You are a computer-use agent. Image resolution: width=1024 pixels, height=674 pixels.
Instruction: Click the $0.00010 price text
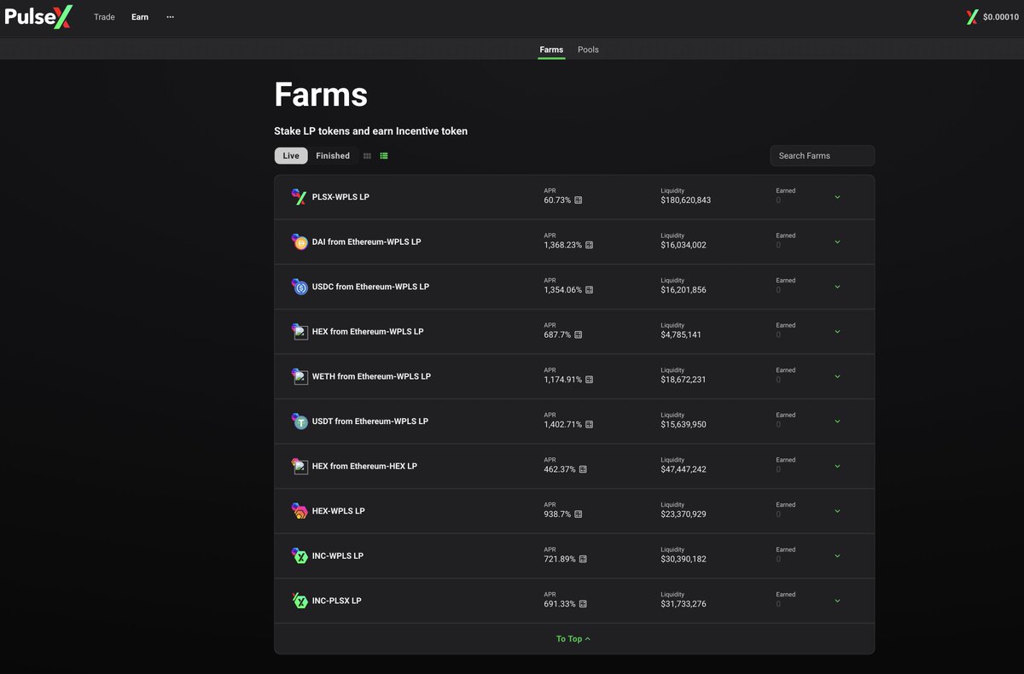(1000, 17)
